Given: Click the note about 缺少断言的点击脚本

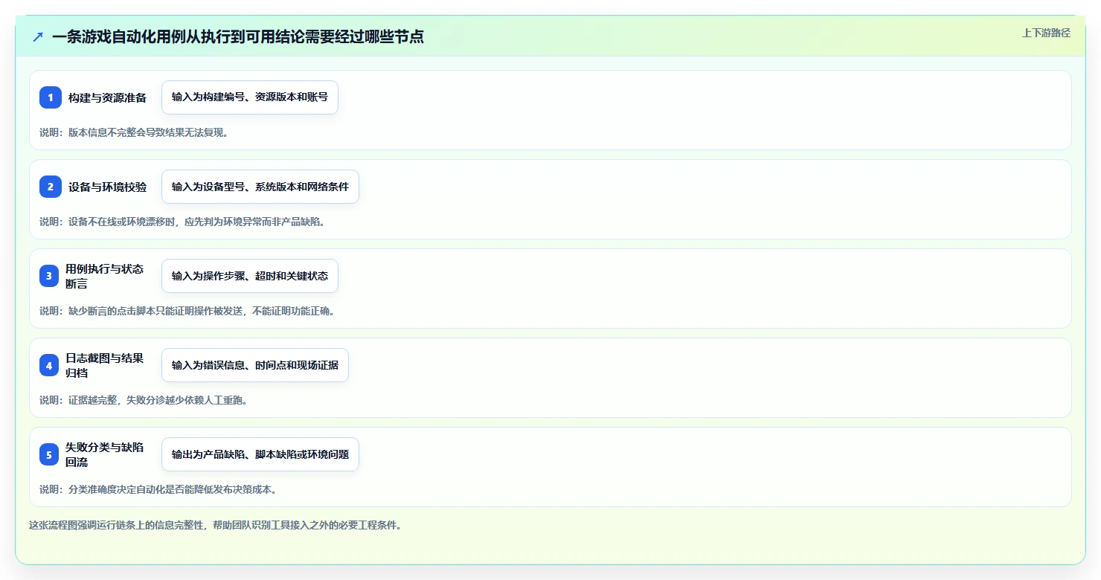Looking at the screenshot, I should 187,311.
